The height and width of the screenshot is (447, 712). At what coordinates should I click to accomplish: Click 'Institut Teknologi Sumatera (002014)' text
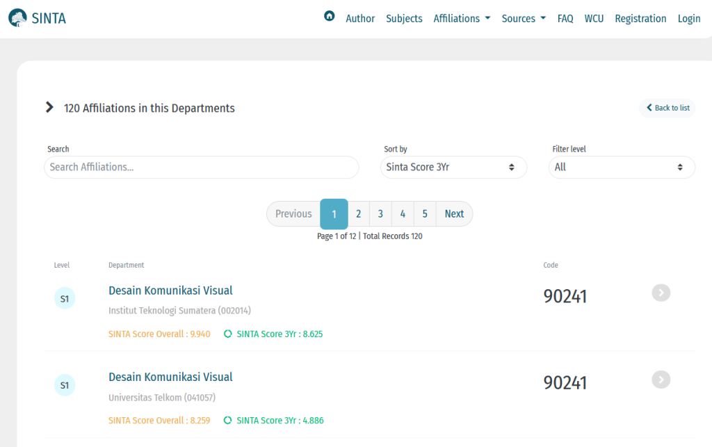[179, 311]
